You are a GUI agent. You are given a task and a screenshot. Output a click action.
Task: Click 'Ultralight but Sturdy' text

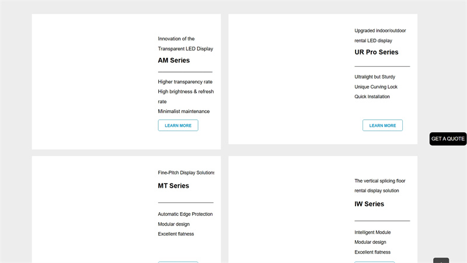click(x=375, y=77)
